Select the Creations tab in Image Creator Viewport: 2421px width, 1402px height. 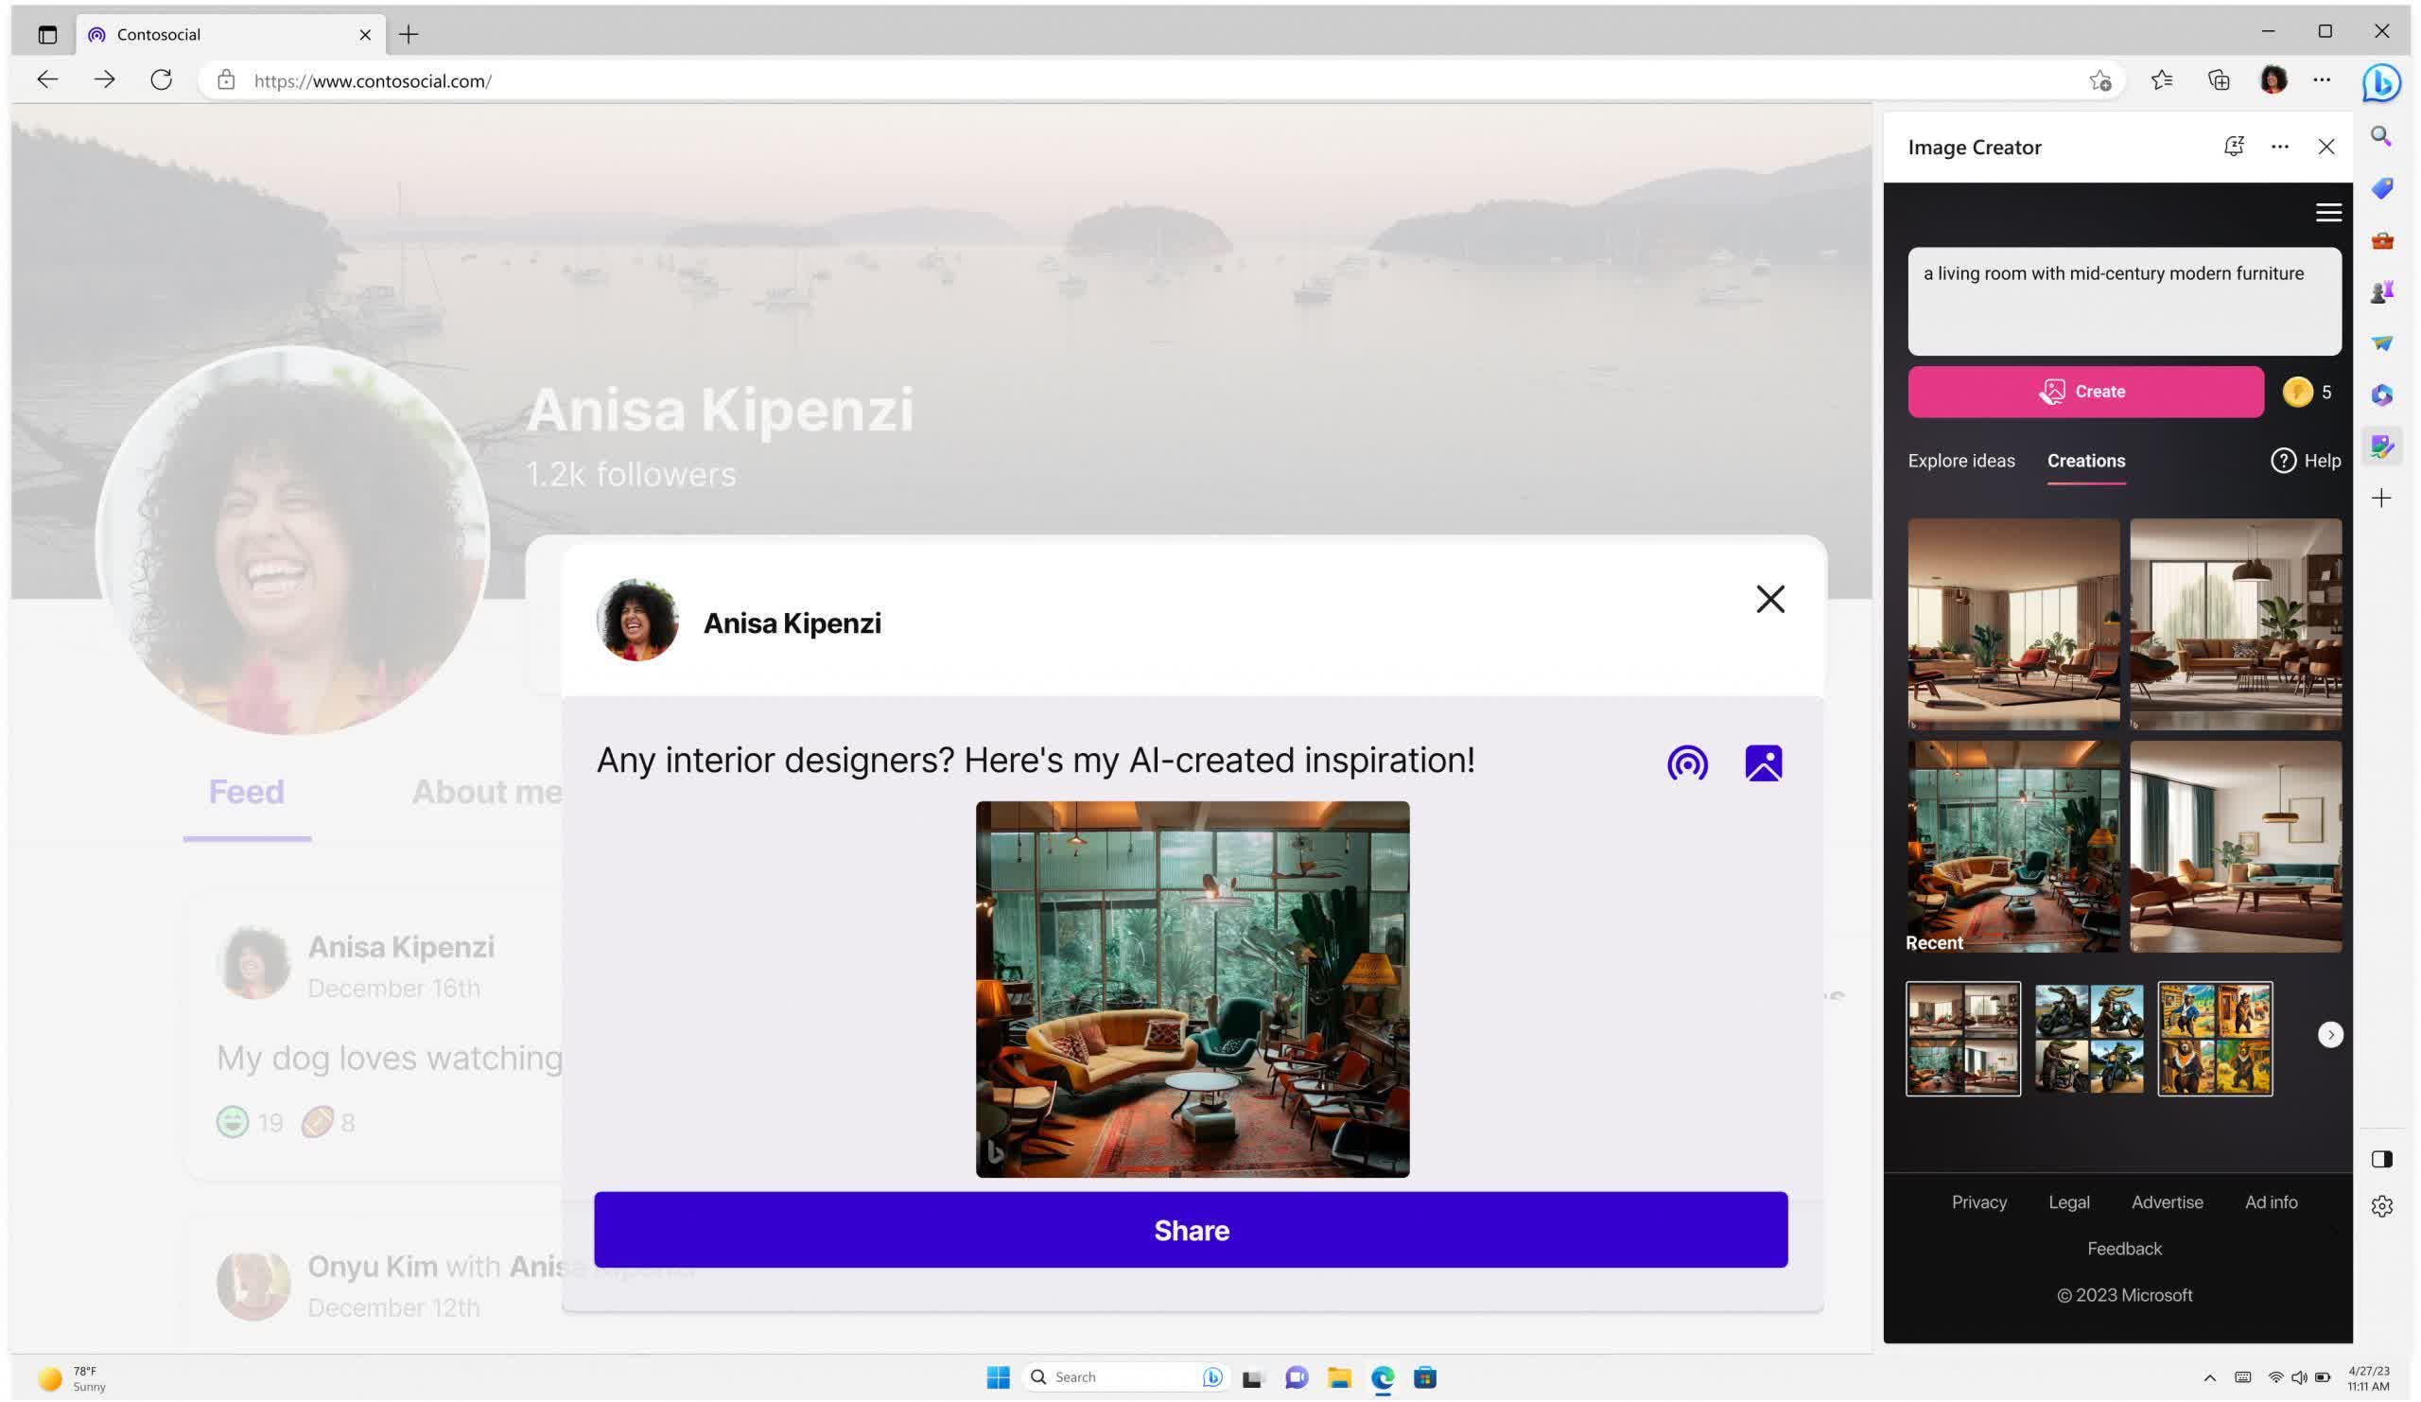click(x=2085, y=461)
